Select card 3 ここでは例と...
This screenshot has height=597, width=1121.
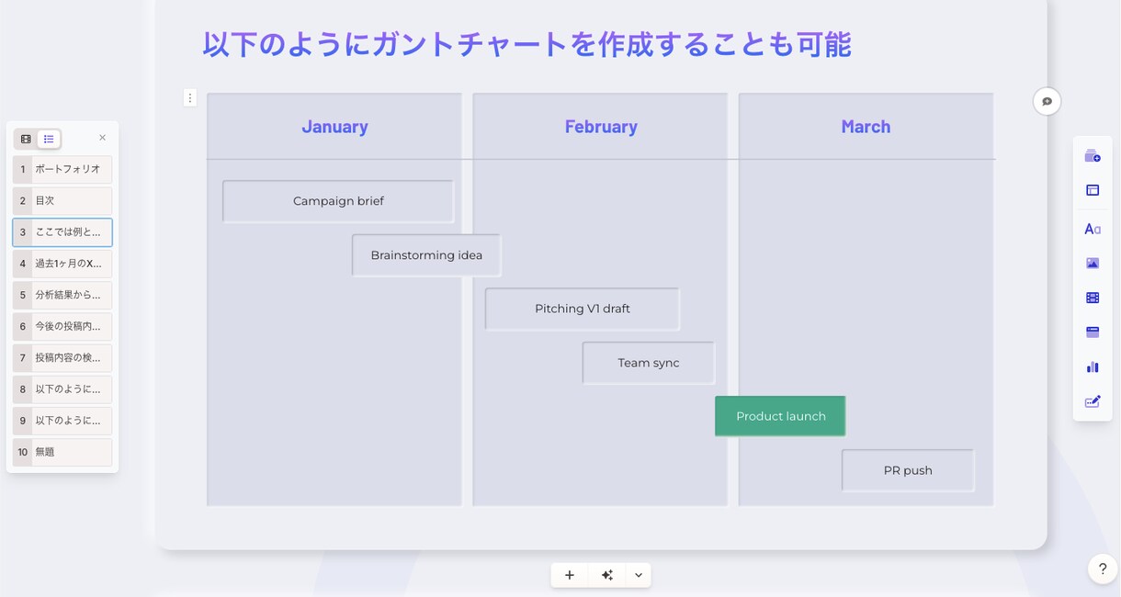62,232
